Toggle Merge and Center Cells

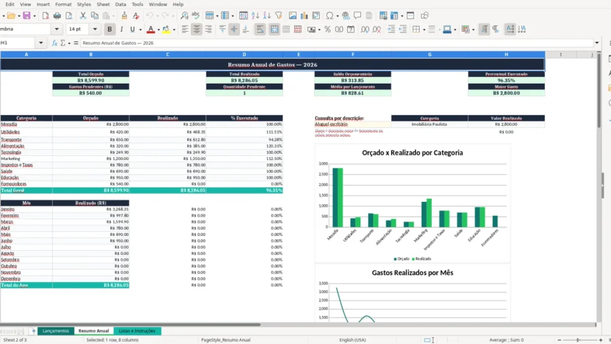tap(274, 29)
